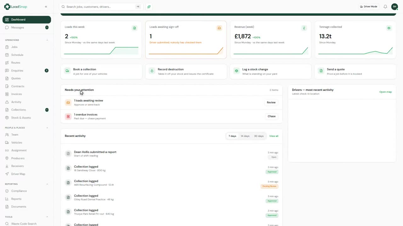Click the search jobs, customers, drivers field
The width and height of the screenshot is (403, 226).
coord(101,7)
